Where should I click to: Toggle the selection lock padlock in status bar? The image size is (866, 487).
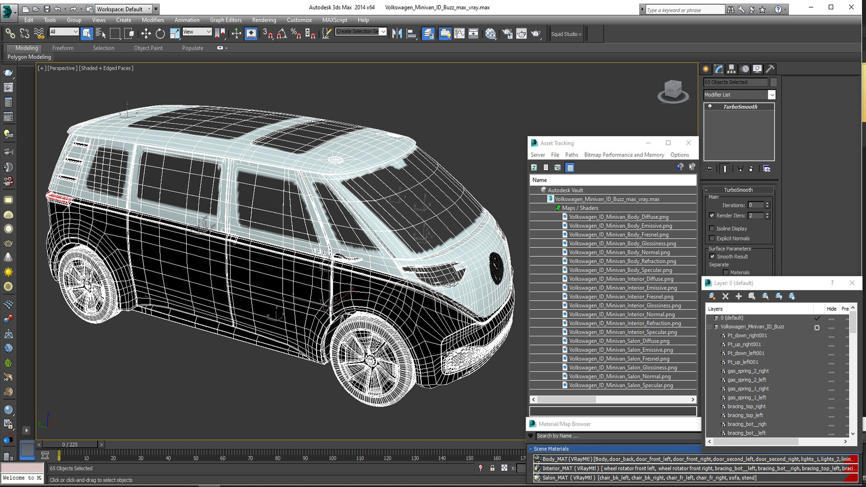click(x=492, y=468)
